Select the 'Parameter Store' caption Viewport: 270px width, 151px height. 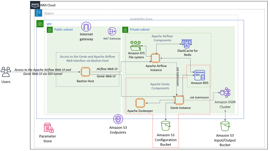tap(48, 139)
